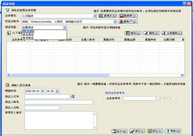Screen dimensions: 193x136
Task: Click the 保证人行号 input field
Action: tap(47, 97)
